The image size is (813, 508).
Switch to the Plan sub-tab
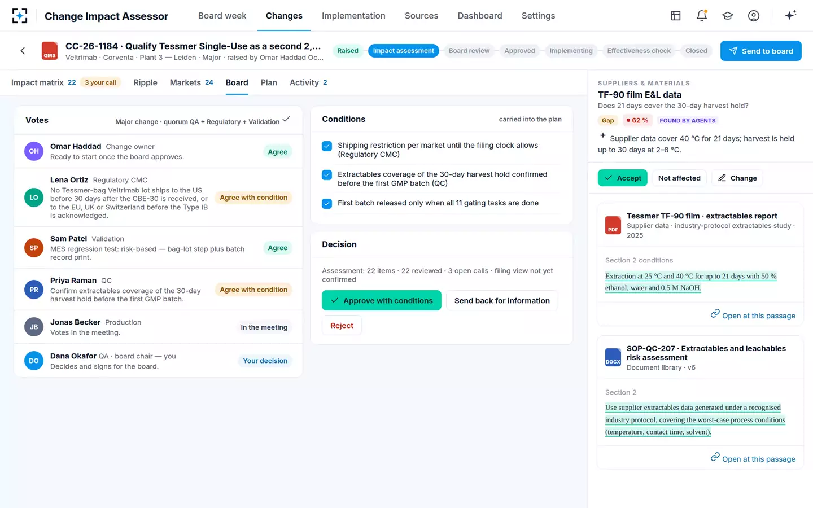click(269, 82)
